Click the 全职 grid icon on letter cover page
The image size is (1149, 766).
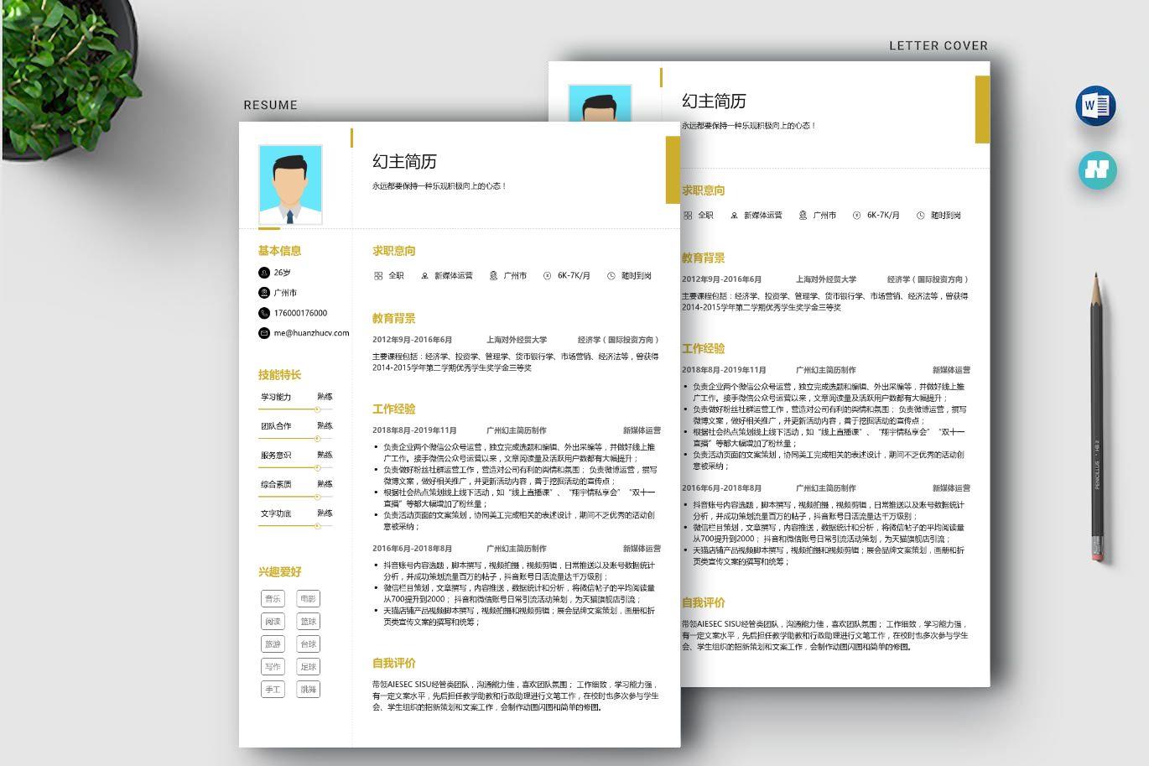point(688,216)
